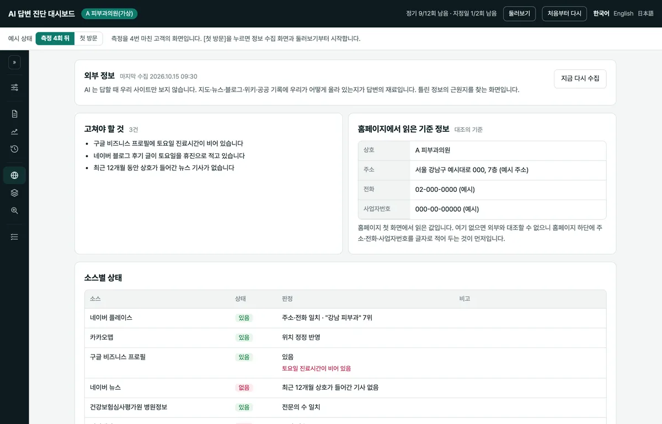Click the A 피부과의원(가상) badge
This screenshot has height=424, width=662.
click(x=109, y=14)
